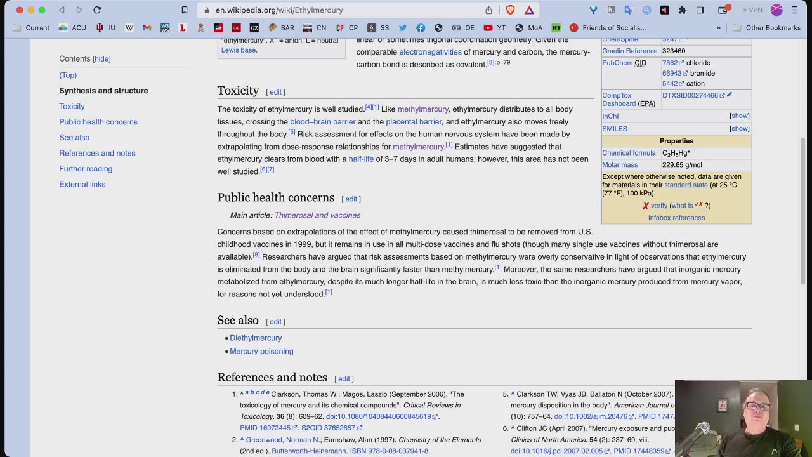Open the Brave Wallet icon

pyautogui.click(x=723, y=10)
